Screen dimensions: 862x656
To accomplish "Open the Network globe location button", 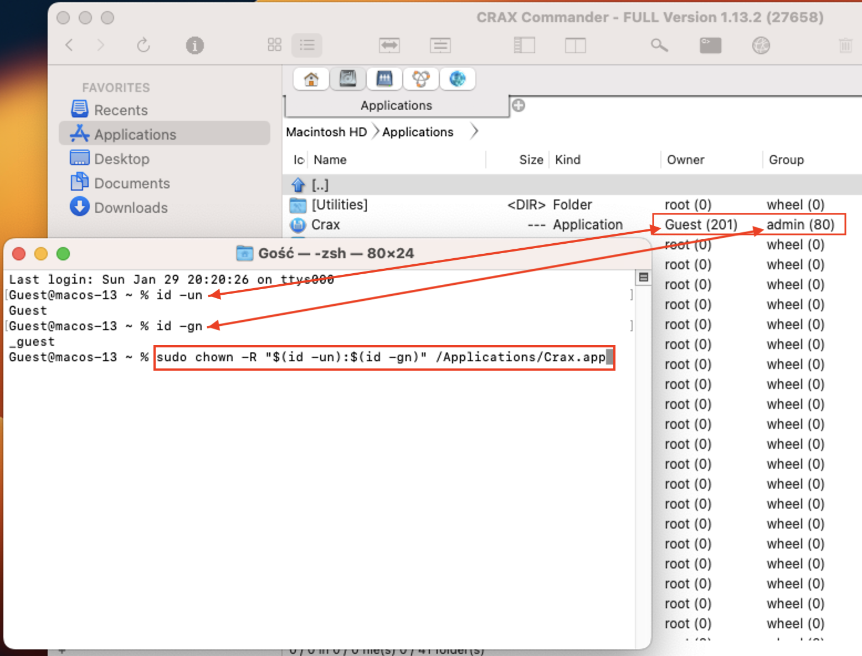I will click(x=457, y=79).
